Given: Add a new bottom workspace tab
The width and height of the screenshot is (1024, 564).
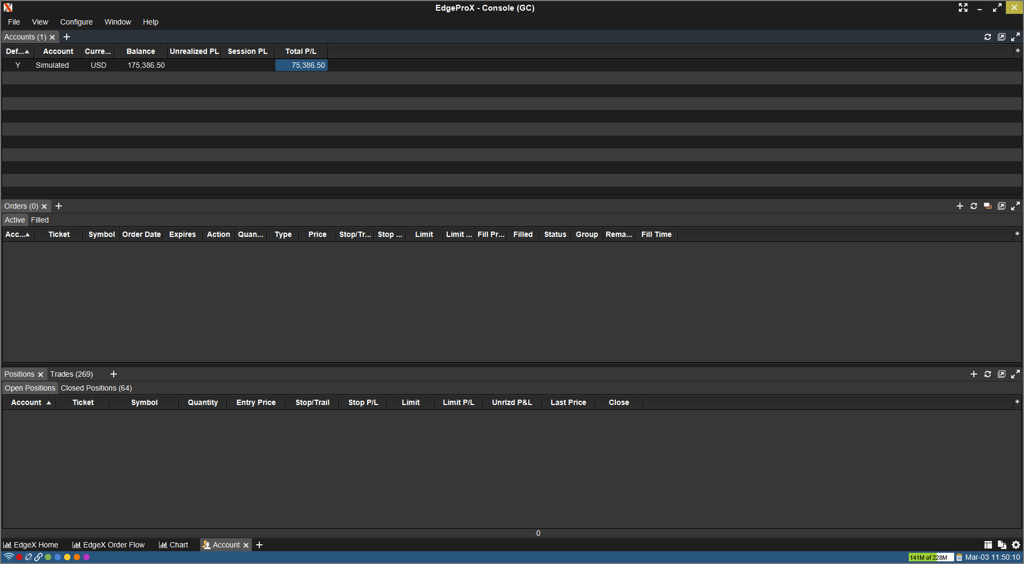Looking at the screenshot, I should 259,545.
